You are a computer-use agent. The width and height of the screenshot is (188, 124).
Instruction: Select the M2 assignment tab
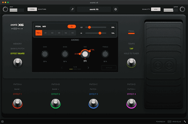(52, 33)
